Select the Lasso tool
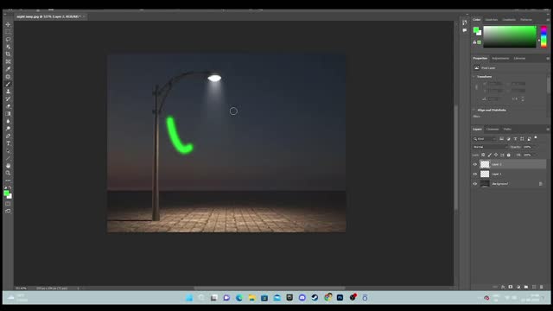Viewport: 553px width, 311px height. click(x=8, y=39)
